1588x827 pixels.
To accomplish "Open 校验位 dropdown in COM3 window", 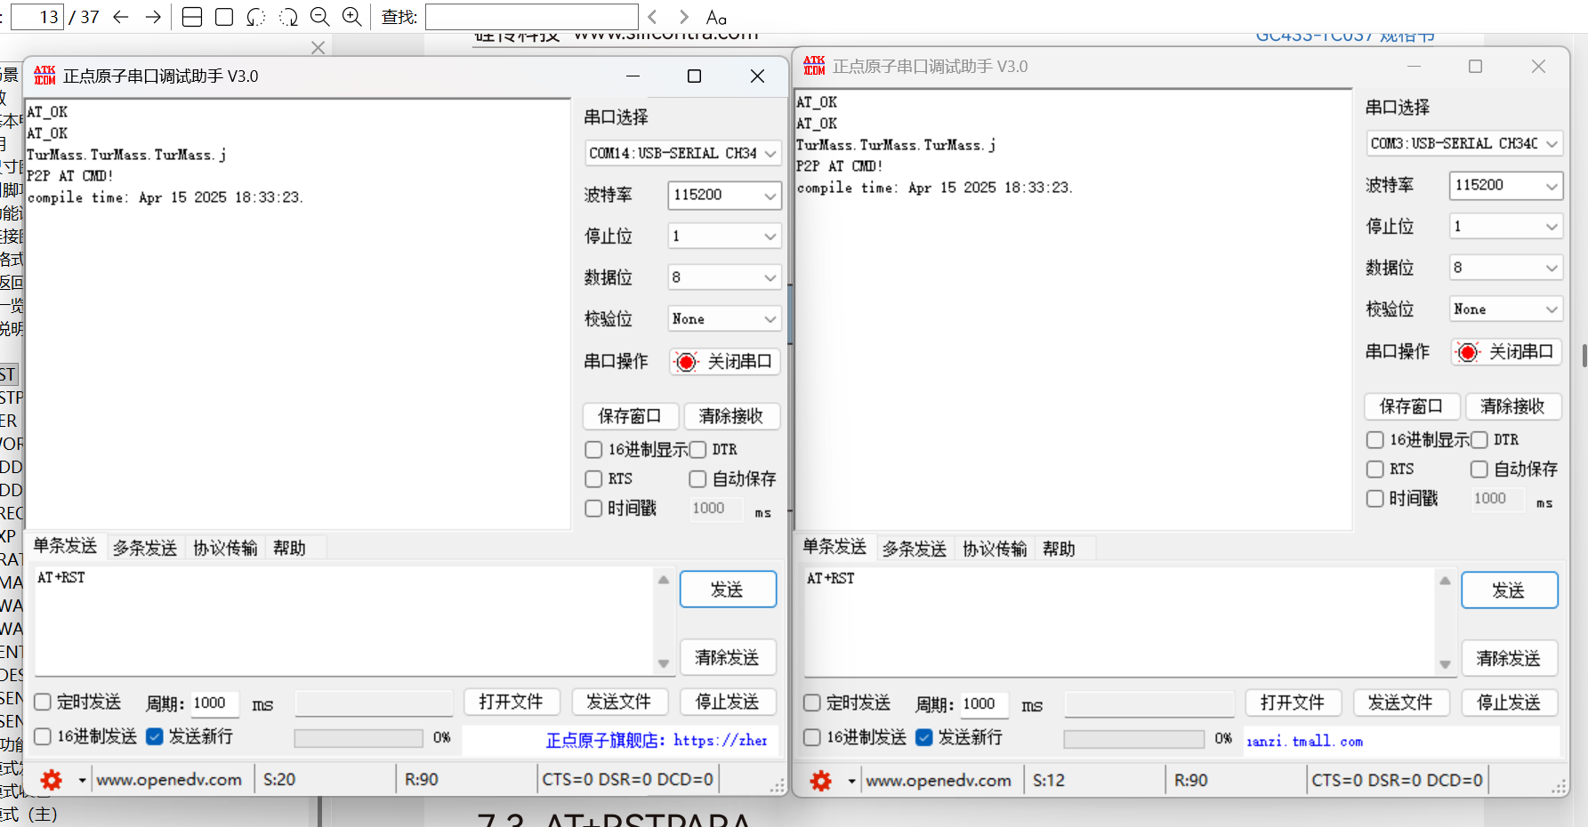I will pos(1506,309).
